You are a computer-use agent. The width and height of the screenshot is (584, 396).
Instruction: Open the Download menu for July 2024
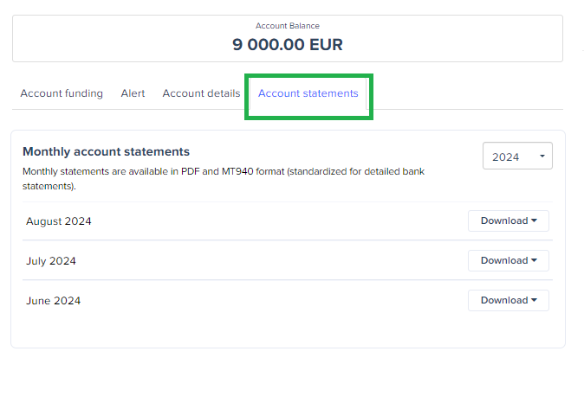pos(508,261)
